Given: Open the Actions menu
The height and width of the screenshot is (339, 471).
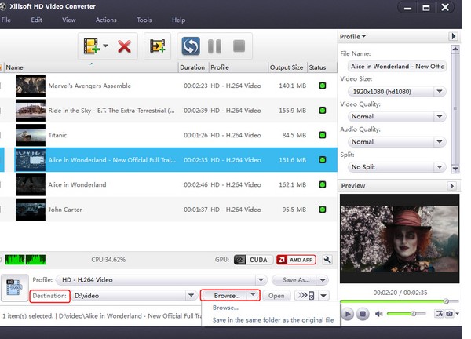Looking at the screenshot, I should [x=106, y=20].
